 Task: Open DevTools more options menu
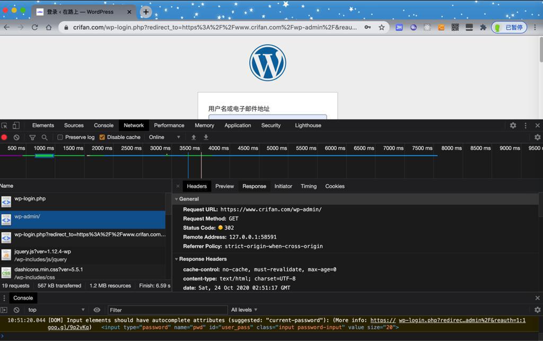coord(526,125)
